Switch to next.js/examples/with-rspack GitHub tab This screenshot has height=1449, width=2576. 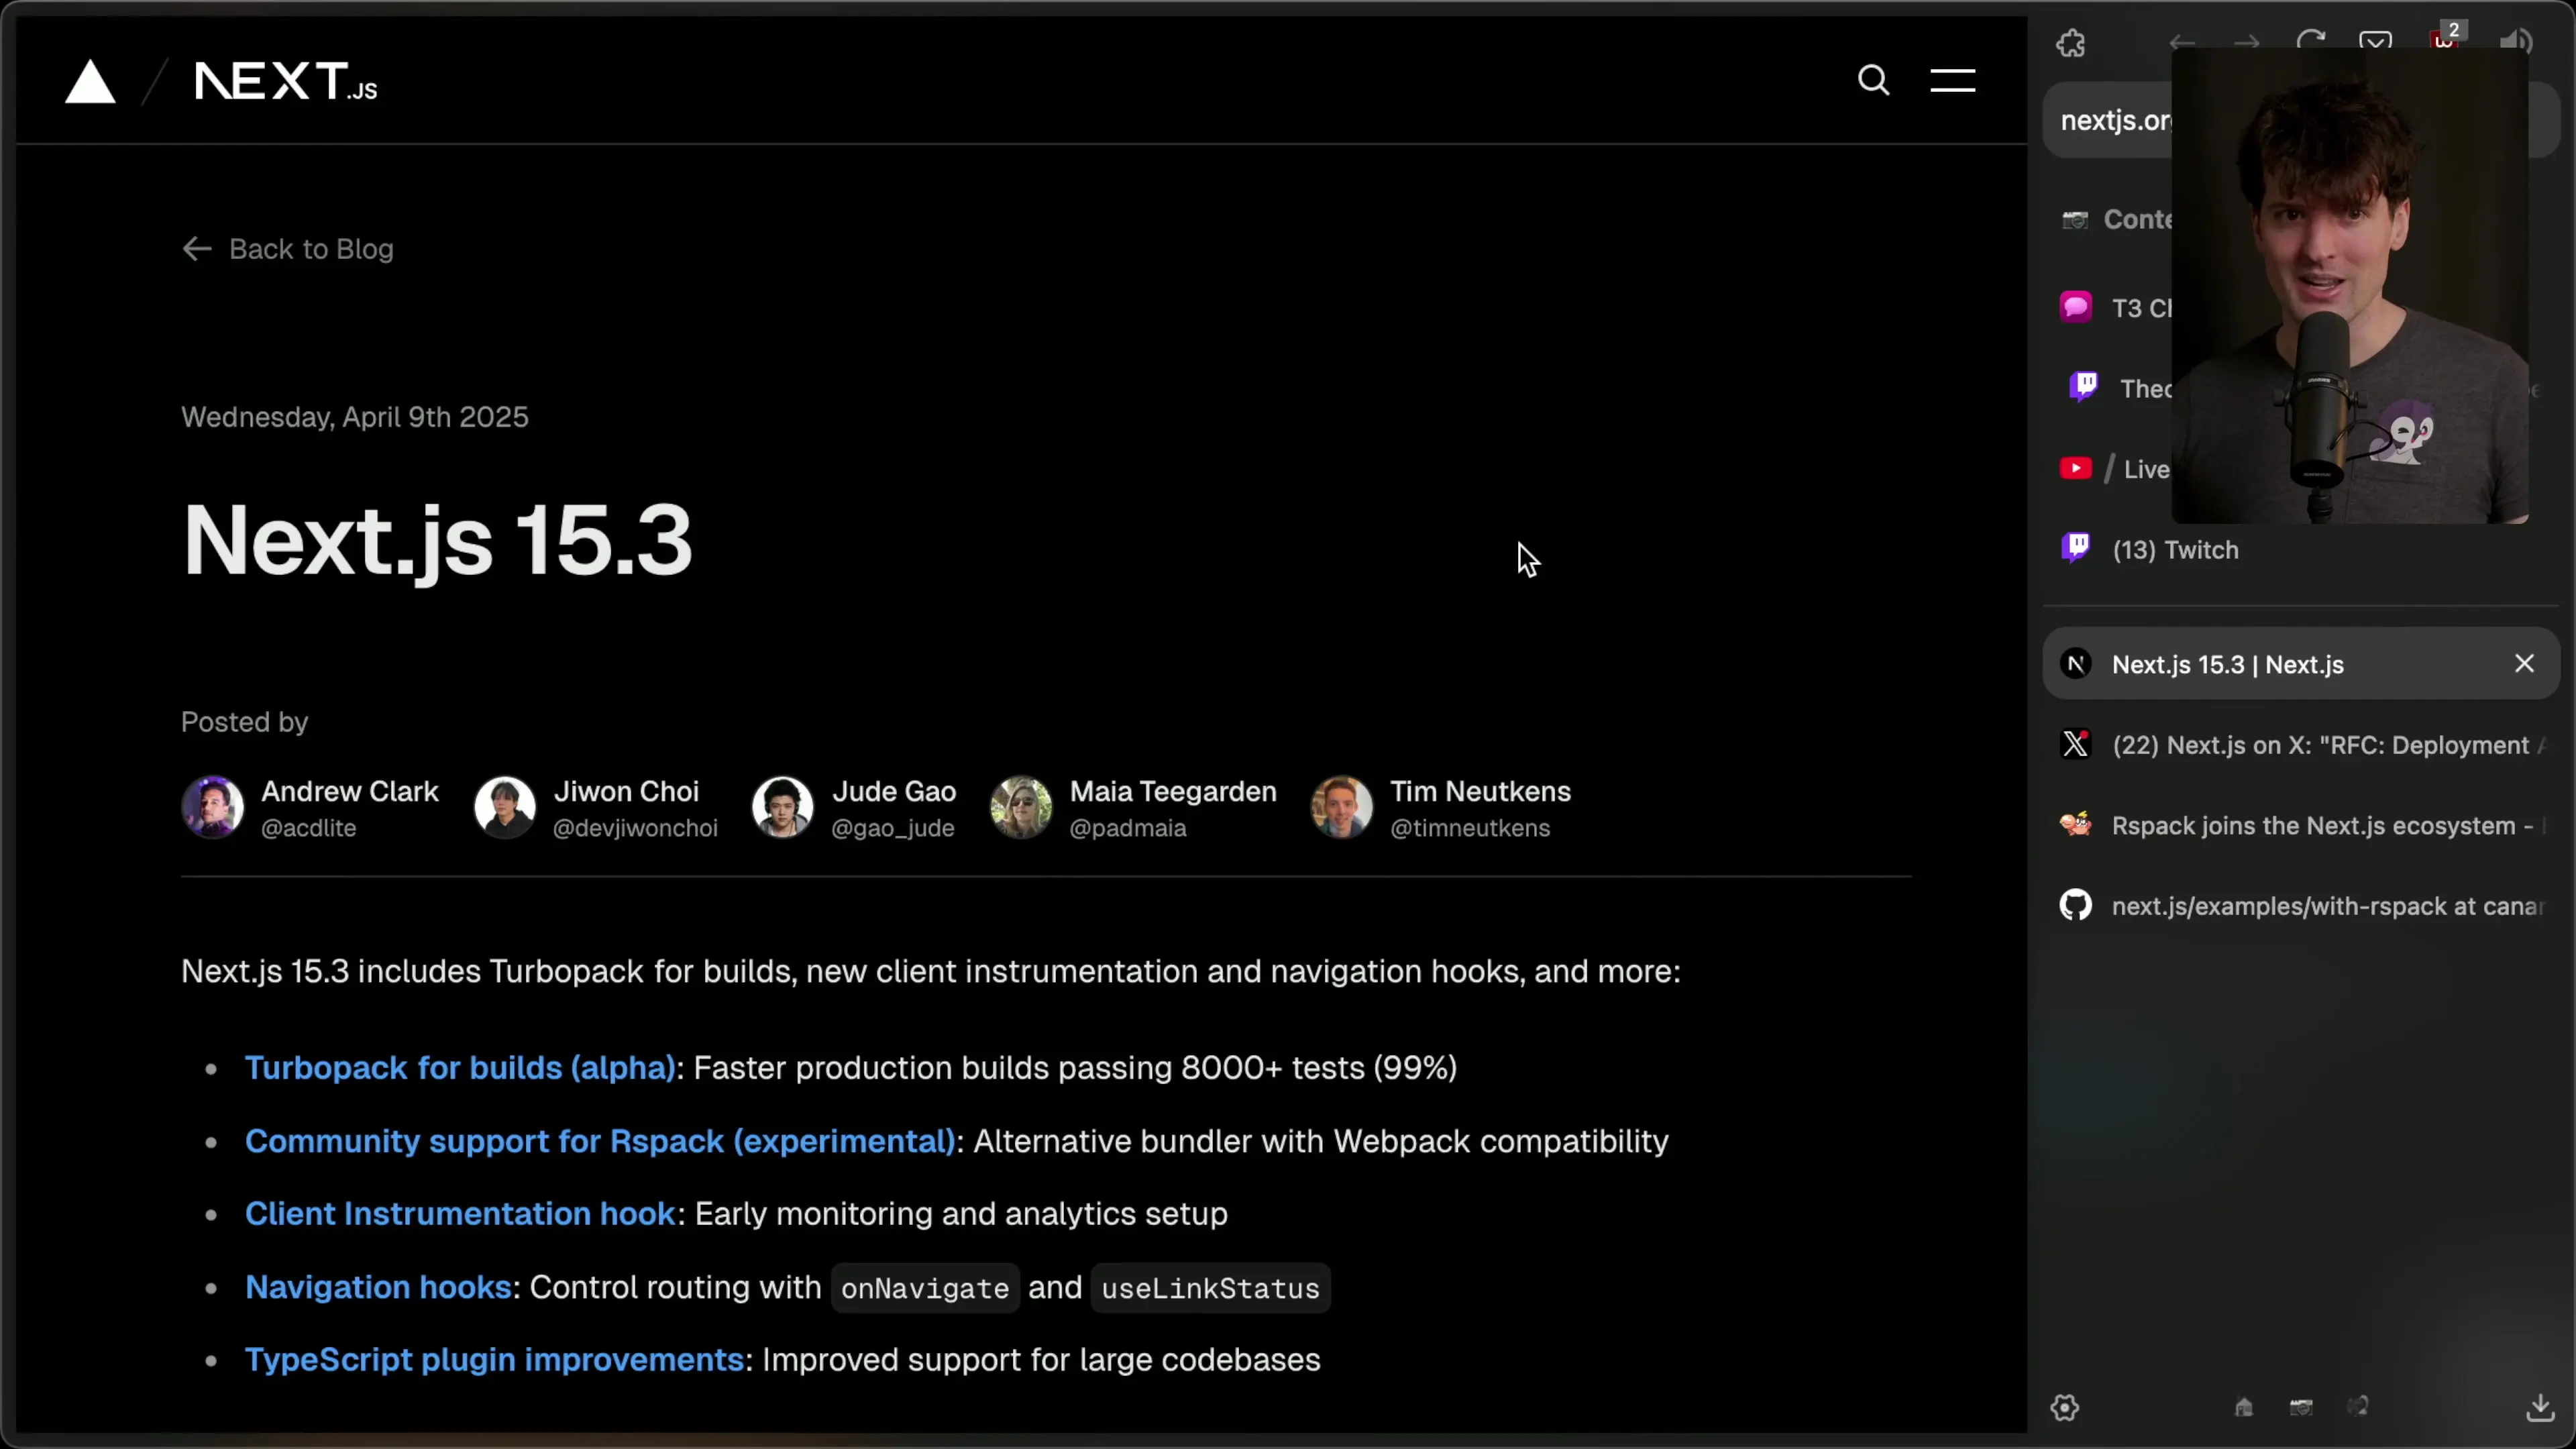(2301, 906)
